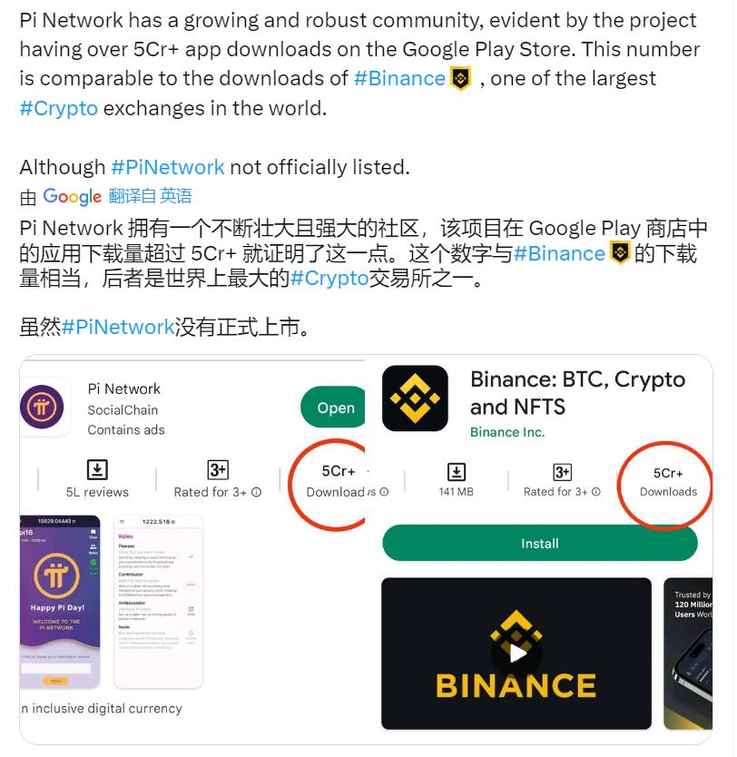Tap the green Open button
This screenshot has width=737, height=757.
click(333, 407)
